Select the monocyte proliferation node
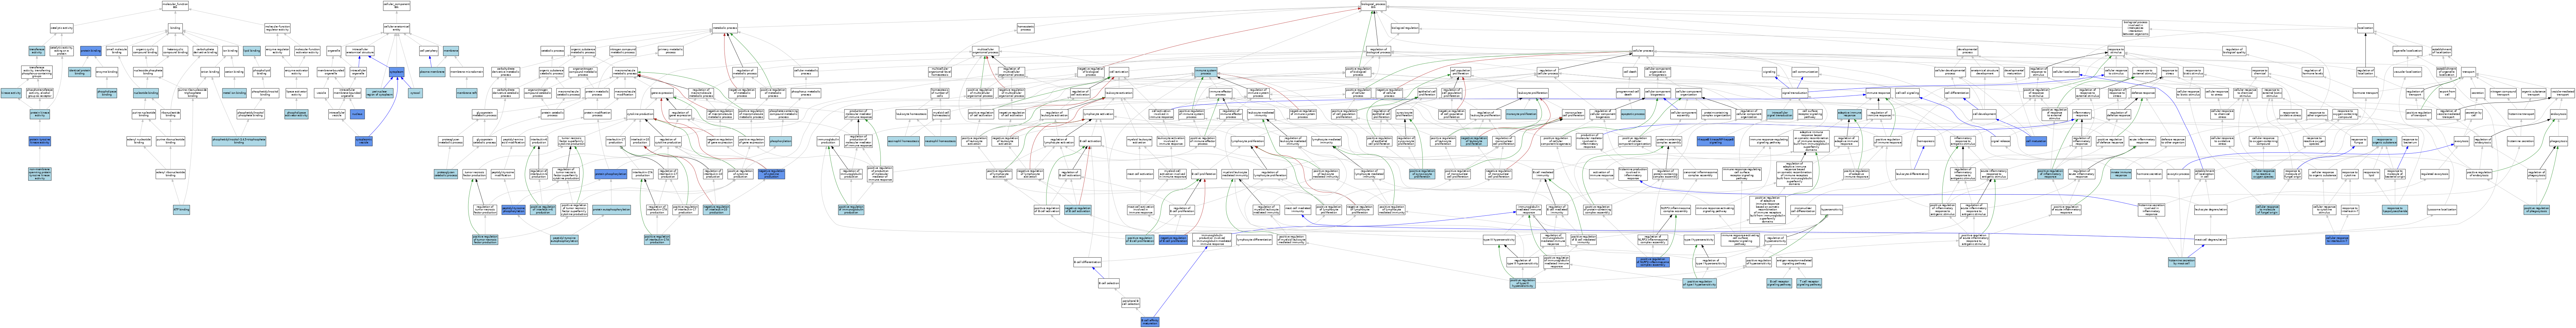 point(1521,114)
